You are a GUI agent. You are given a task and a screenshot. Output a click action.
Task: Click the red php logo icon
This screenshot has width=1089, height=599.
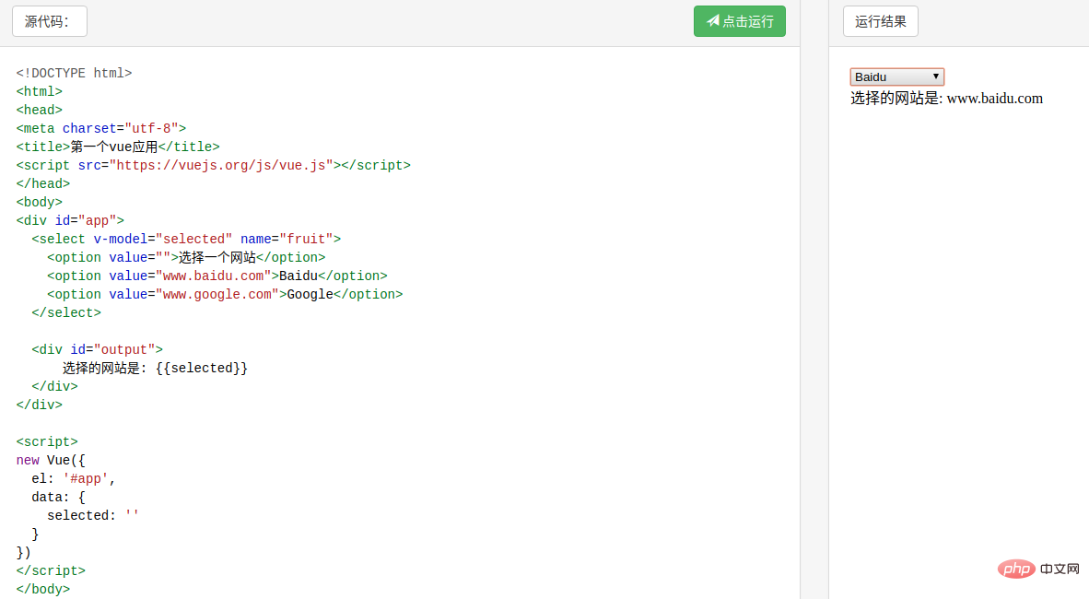tap(1017, 569)
